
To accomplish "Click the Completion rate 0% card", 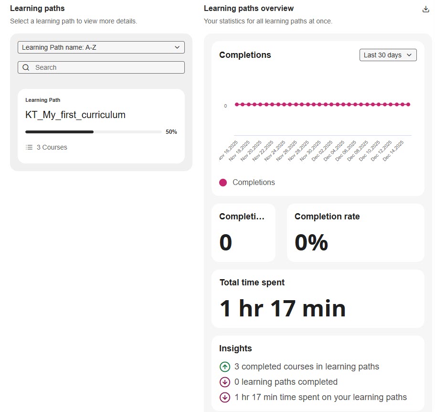I will pos(355,233).
